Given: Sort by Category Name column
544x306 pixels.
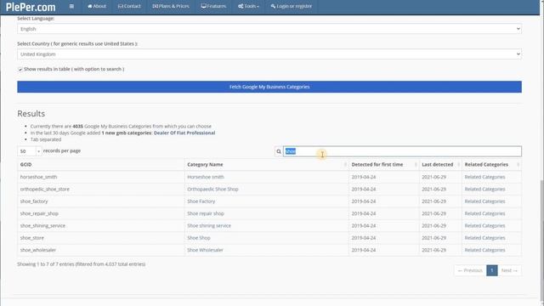Looking at the screenshot, I should [266, 164].
